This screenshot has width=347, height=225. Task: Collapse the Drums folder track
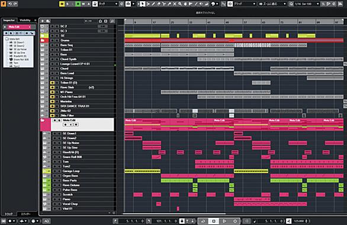pos(43,40)
